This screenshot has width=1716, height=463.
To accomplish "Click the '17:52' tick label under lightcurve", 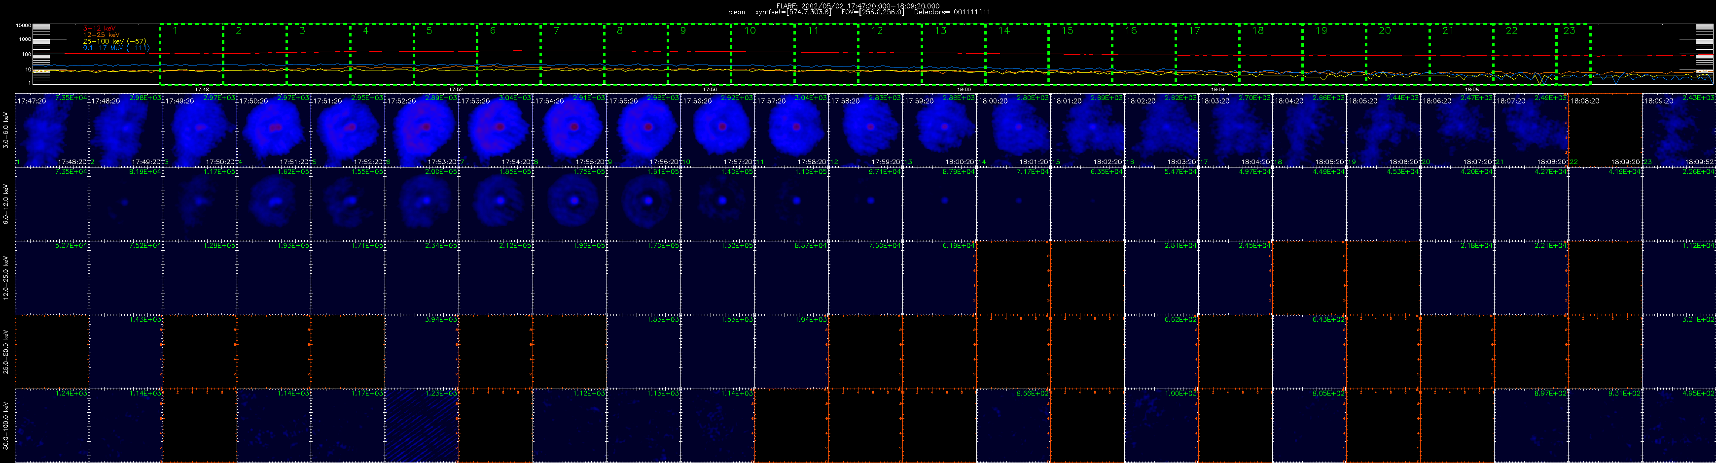I will click(x=456, y=89).
